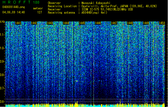Click the 1444 time marker

pos(66,23)
